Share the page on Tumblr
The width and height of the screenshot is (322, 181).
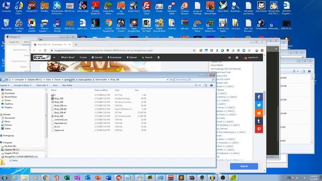[x=259, y=121]
